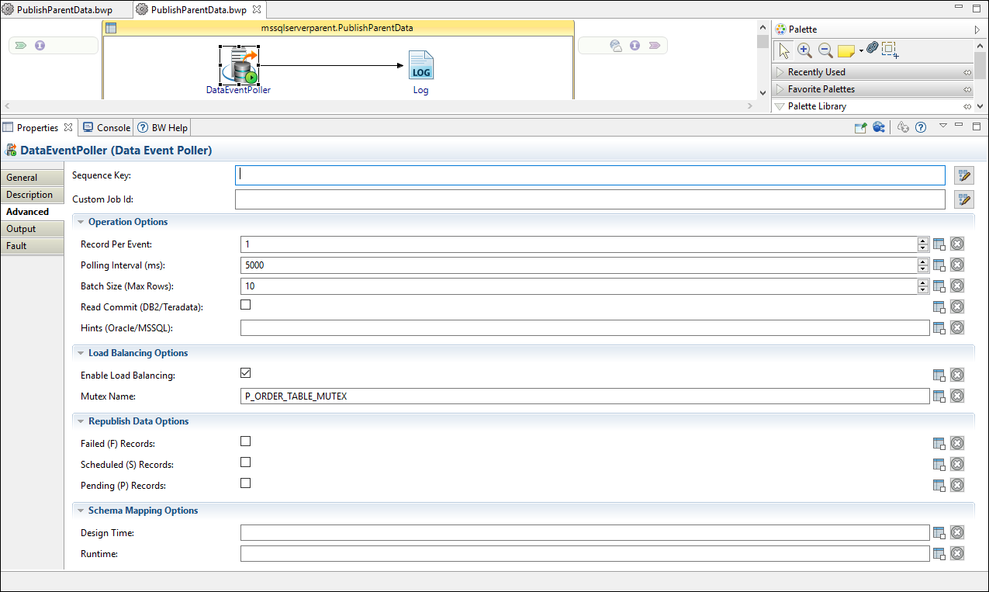Open the BW Help question mark toolbar icon

pyautogui.click(x=921, y=128)
